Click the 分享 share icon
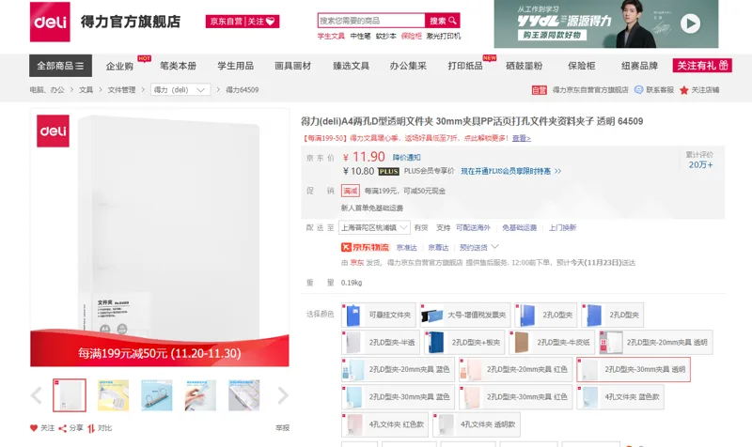Image resolution: width=752 pixels, height=447 pixels. (x=62, y=428)
